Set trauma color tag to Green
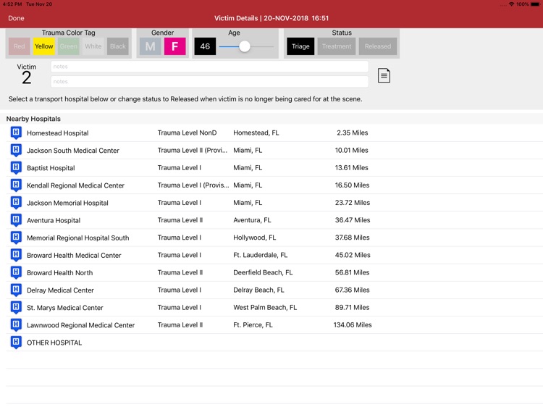The width and height of the screenshot is (543, 407). pyautogui.click(x=69, y=46)
